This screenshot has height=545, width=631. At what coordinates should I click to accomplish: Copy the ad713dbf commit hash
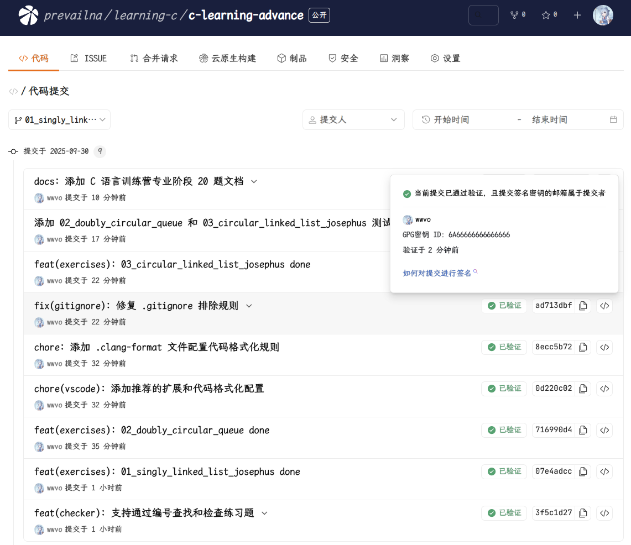click(x=583, y=306)
